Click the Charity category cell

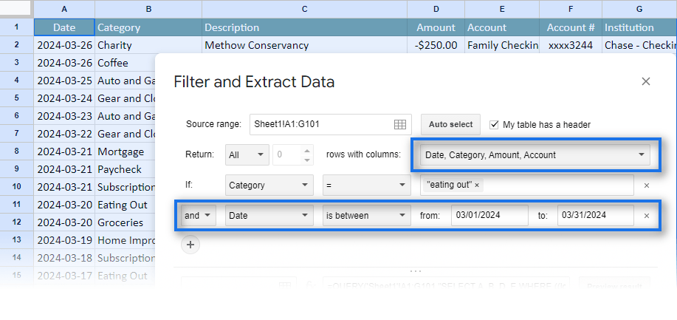[x=148, y=45]
